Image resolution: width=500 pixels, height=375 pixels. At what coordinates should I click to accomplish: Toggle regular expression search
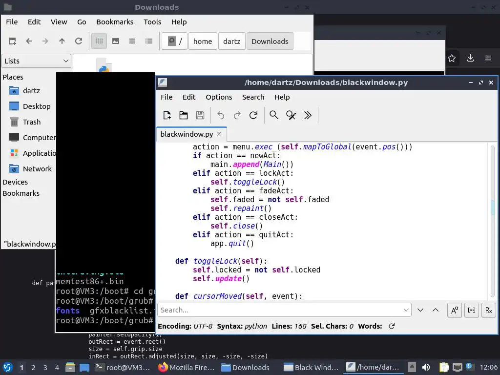488,310
